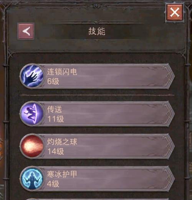This screenshot has width=192, height=200.
Task: Expand the 传送 row's right chevron
Action: click(x=170, y=114)
